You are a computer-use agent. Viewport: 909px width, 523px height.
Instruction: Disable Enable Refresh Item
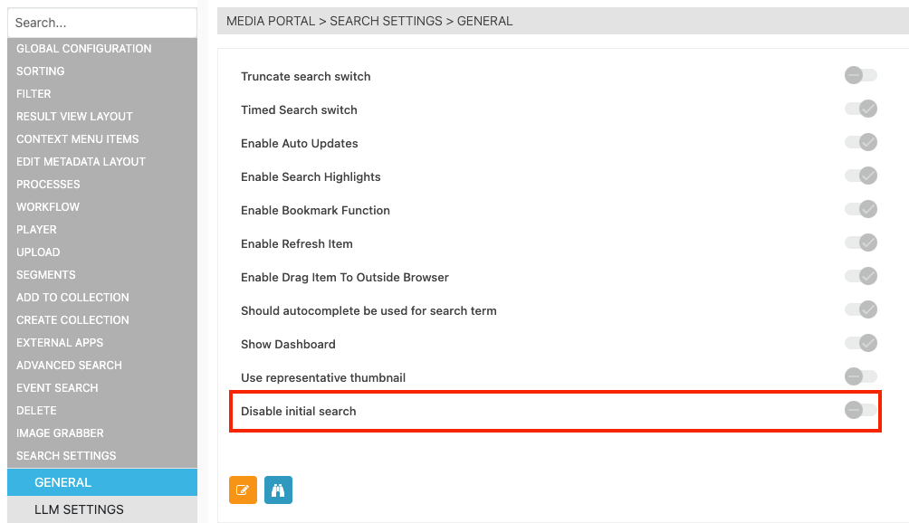pos(860,242)
